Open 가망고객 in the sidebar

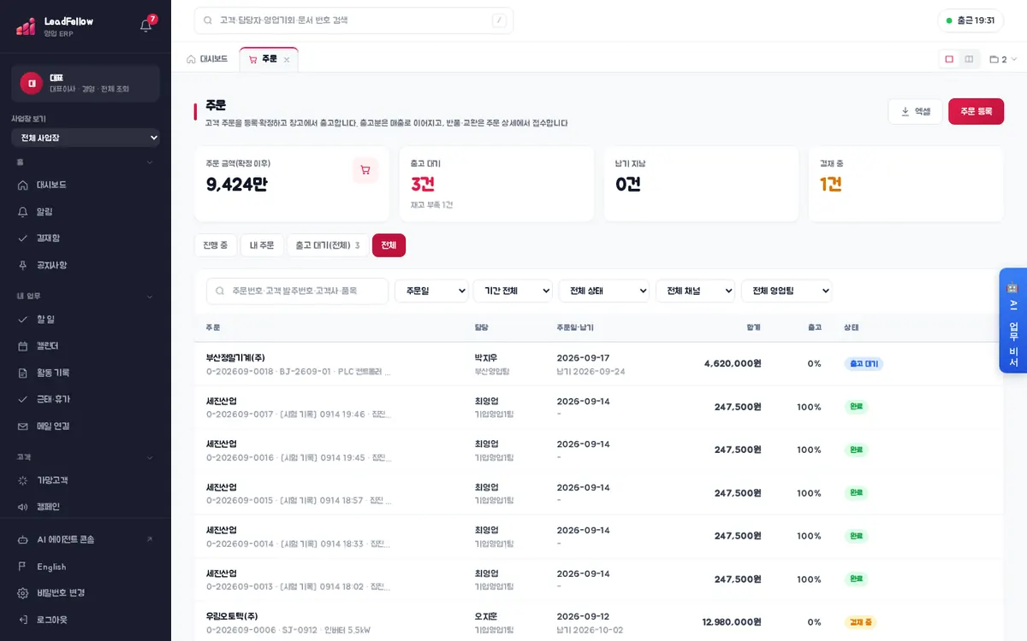pos(86,480)
